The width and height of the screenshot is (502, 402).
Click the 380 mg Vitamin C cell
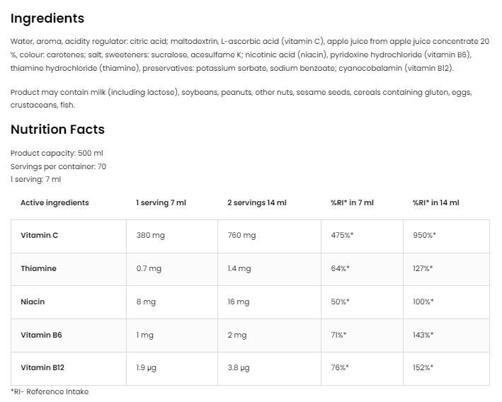click(150, 236)
